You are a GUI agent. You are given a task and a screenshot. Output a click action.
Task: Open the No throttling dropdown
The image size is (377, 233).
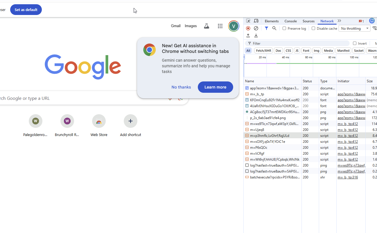354,28
